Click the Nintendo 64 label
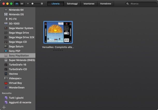This screenshot has width=158, height=110. click(x=16, y=10)
